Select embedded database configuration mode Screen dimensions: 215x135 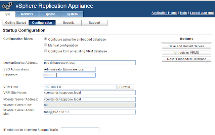point(46,39)
